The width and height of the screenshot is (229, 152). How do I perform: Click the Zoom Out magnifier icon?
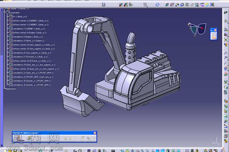[147, 151]
